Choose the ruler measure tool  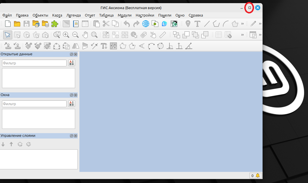pos(163,35)
